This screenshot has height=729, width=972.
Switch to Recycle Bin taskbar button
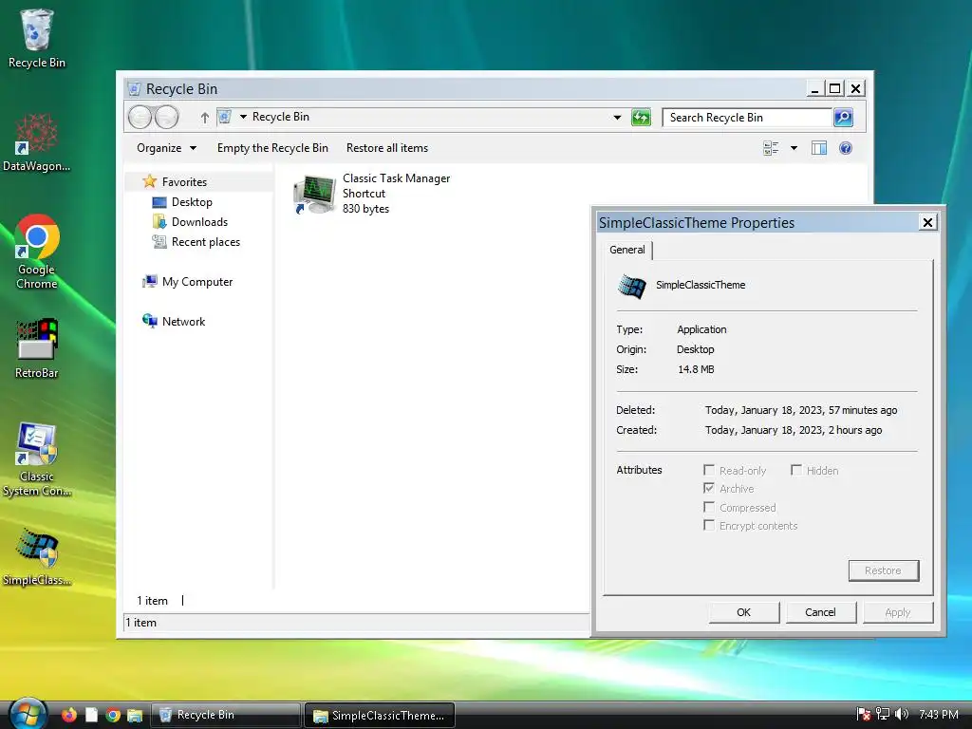226,715
